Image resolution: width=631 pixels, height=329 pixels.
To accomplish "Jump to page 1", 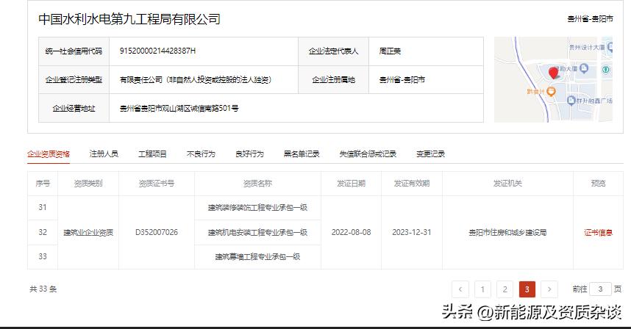I will pos(482,289).
